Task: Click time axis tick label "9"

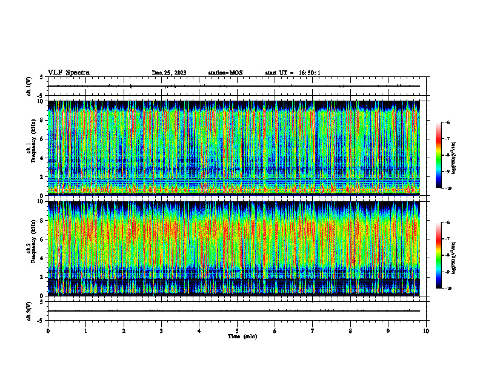Action: (x=388, y=331)
